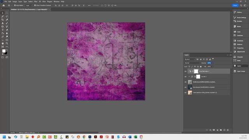Select the Crop tool
The image size is (249, 140).
(3, 20)
